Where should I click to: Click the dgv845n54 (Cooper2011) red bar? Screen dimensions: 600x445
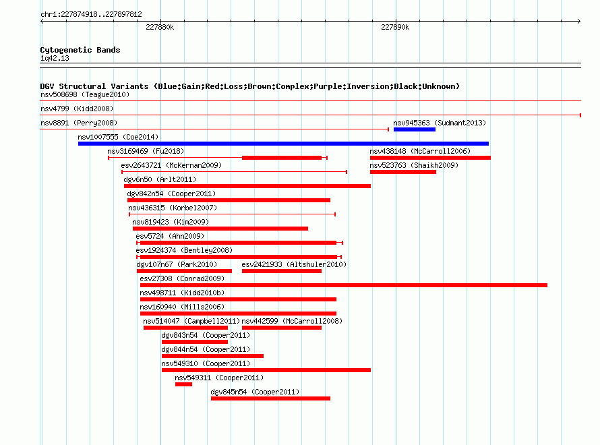(270, 398)
